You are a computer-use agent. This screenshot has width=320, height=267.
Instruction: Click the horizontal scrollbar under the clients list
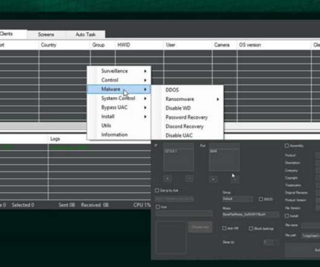click(43, 126)
